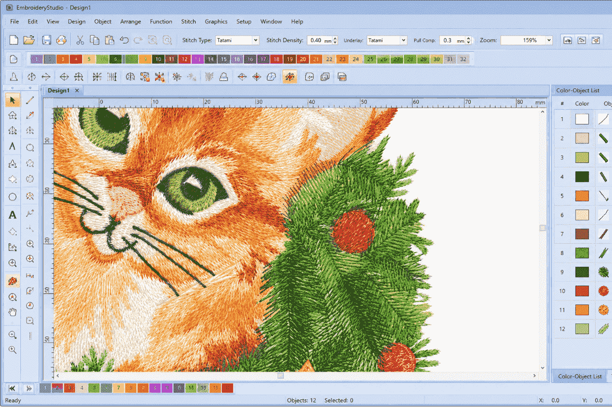The height and width of the screenshot is (408, 612).
Task: Open a design with the folder icon
Action: (x=29, y=40)
